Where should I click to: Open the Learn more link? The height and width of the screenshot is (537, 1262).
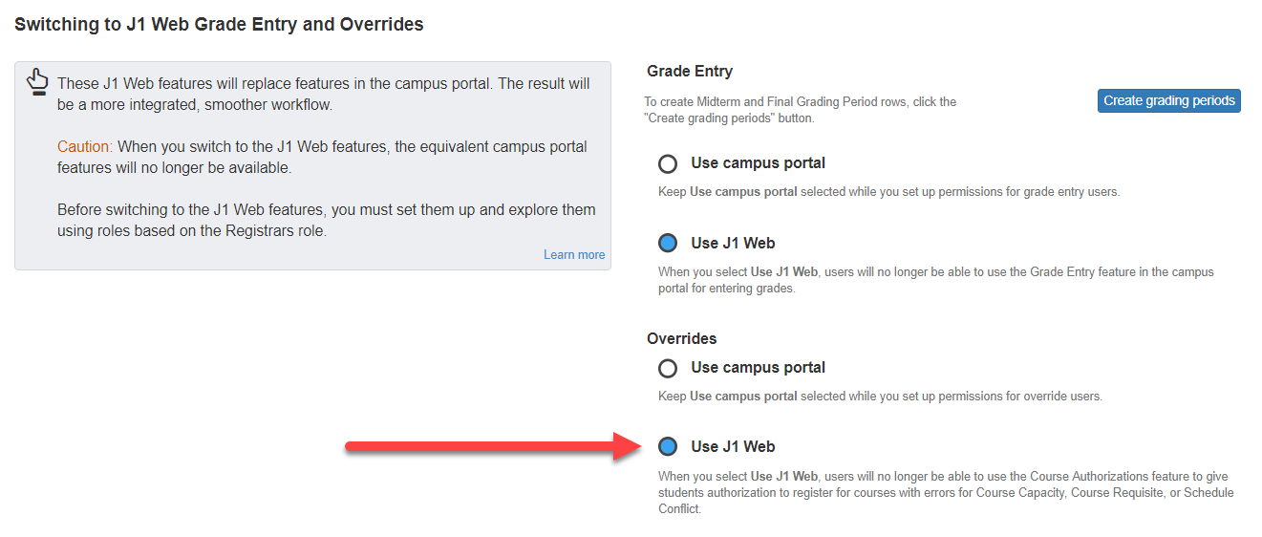[x=574, y=254]
